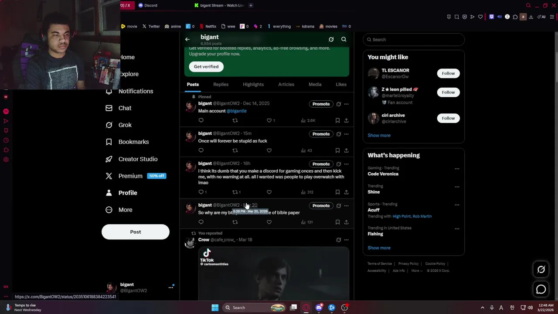
Task: View analytics of the pinned post showing 2.6K
Action: [308, 120]
